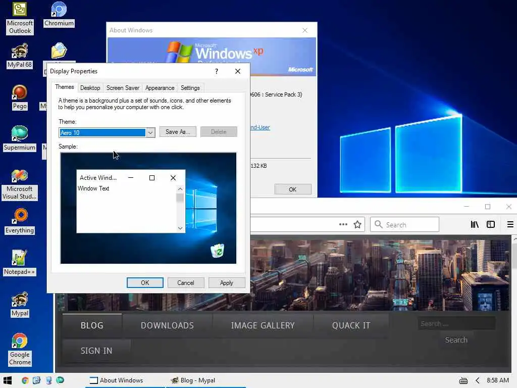Click the sample Active Window title bar
This screenshot has width=517, height=388.
[131, 177]
